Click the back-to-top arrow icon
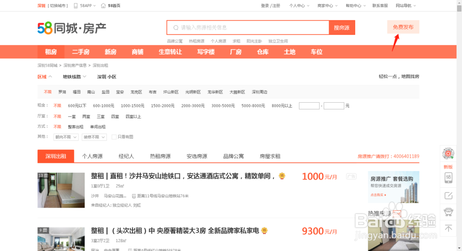 tap(448, 228)
